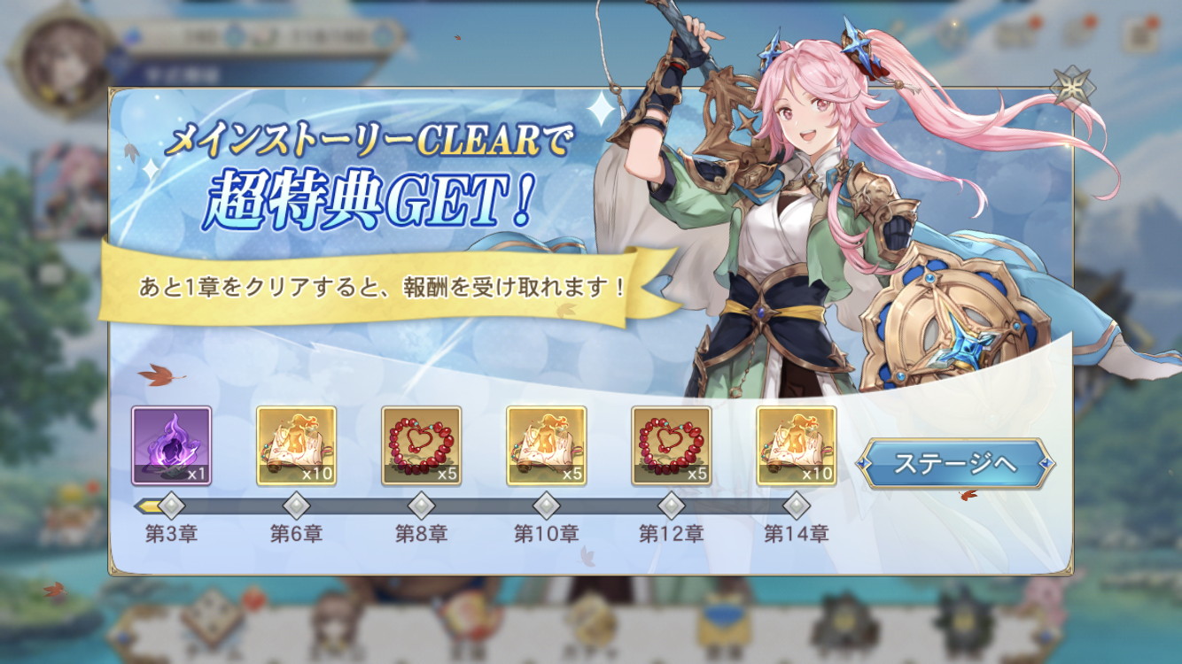Select the red bead heart reward for 第8章
The height and width of the screenshot is (664, 1182).
(422, 445)
